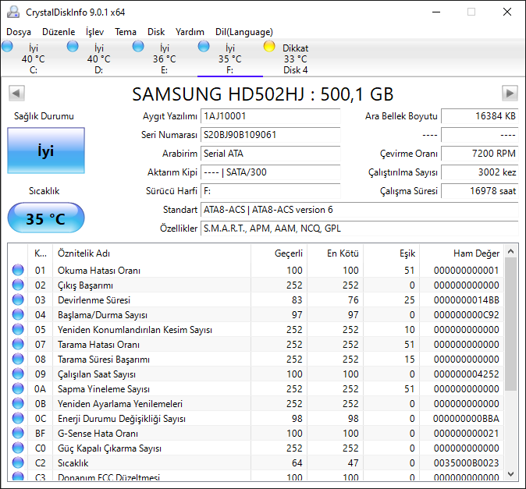Click the serial number field S20BJ90B109061
This screenshot has width=526, height=489.
270,135
